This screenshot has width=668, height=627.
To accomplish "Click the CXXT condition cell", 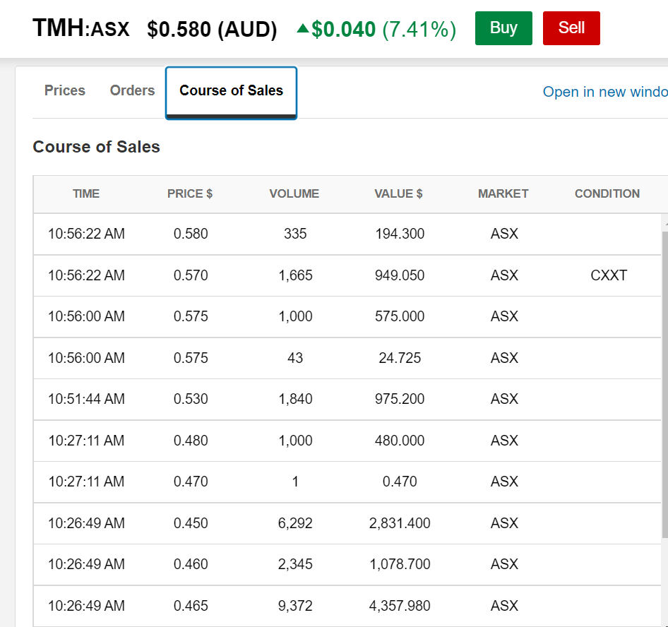I will click(x=609, y=275).
